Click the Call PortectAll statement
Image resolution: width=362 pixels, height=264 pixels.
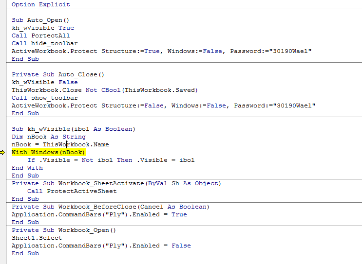(x=41, y=35)
